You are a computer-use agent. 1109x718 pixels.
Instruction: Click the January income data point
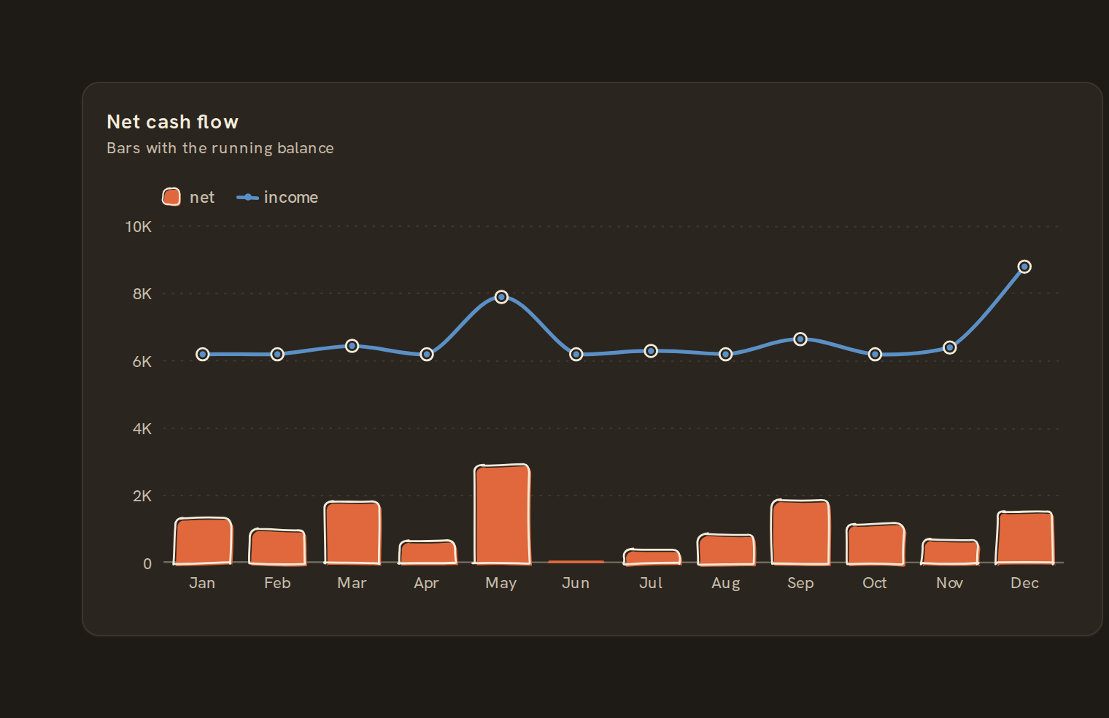coord(203,354)
